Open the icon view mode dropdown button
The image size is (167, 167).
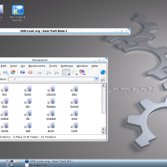[x=66, y=72]
